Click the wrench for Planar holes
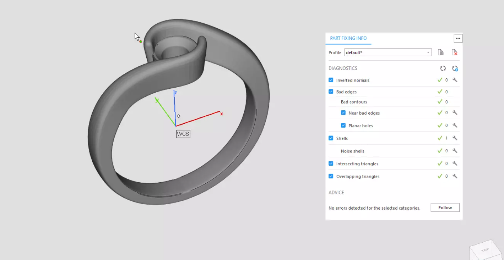Viewport: 504px width, 260px height. click(x=455, y=126)
